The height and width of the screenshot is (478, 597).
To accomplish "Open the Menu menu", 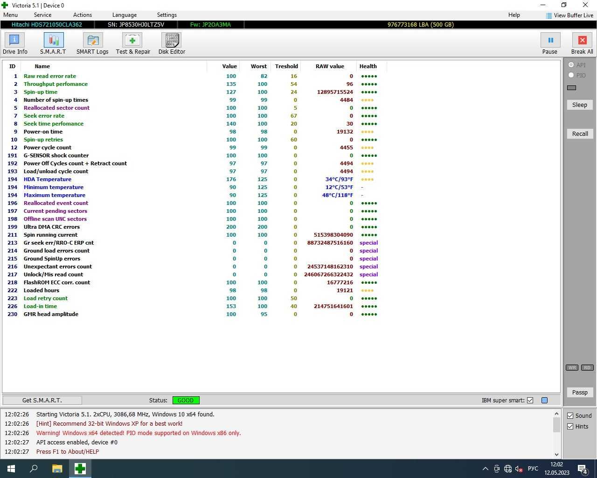I will coord(11,15).
